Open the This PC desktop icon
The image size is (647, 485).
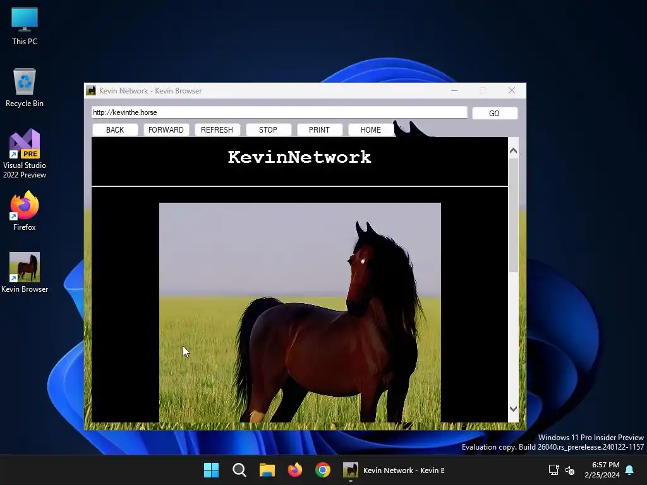(25, 26)
